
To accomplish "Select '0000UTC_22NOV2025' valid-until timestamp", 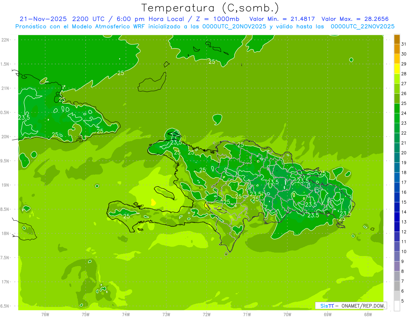I will point(362,26).
